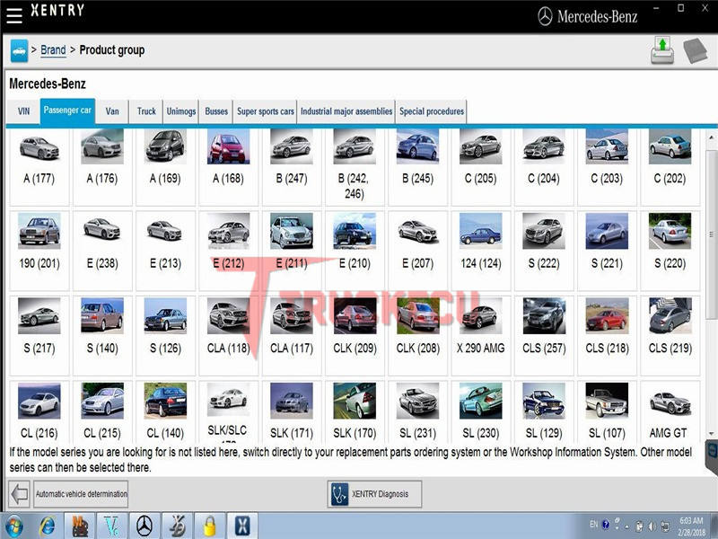Select the A (177) model series

coord(39,159)
